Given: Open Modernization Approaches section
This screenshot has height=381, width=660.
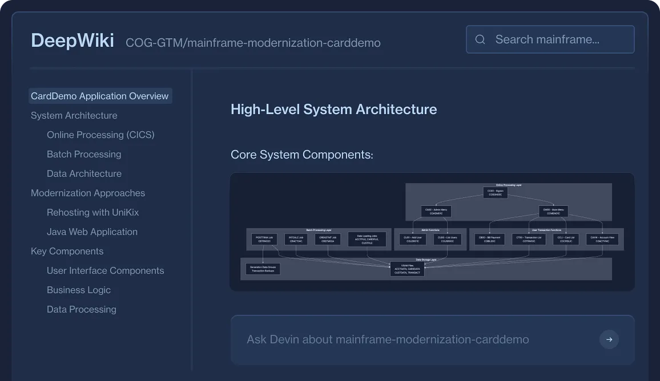Looking at the screenshot, I should (88, 193).
